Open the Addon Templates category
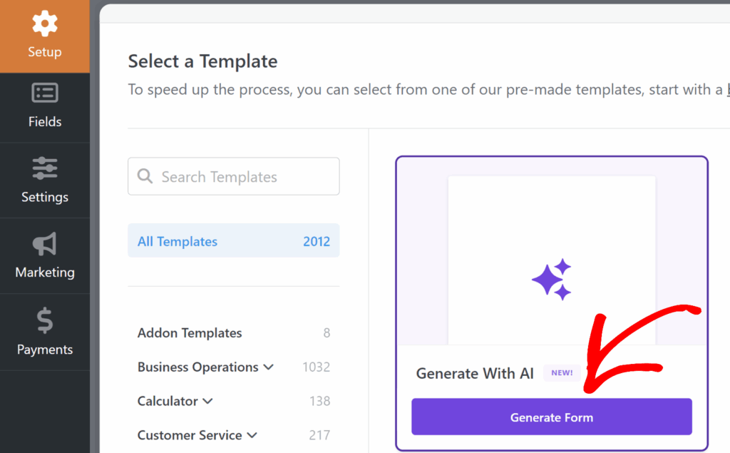 [x=190, y=333]
